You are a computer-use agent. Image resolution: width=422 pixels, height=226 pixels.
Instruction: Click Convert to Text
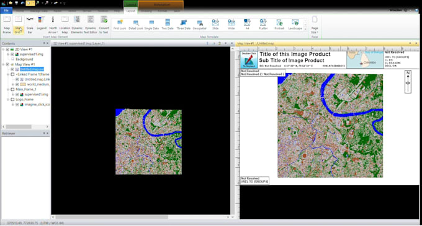click(x=104, y=24)
